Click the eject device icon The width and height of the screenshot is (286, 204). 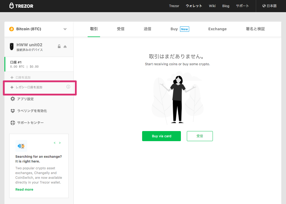point(65,47)
